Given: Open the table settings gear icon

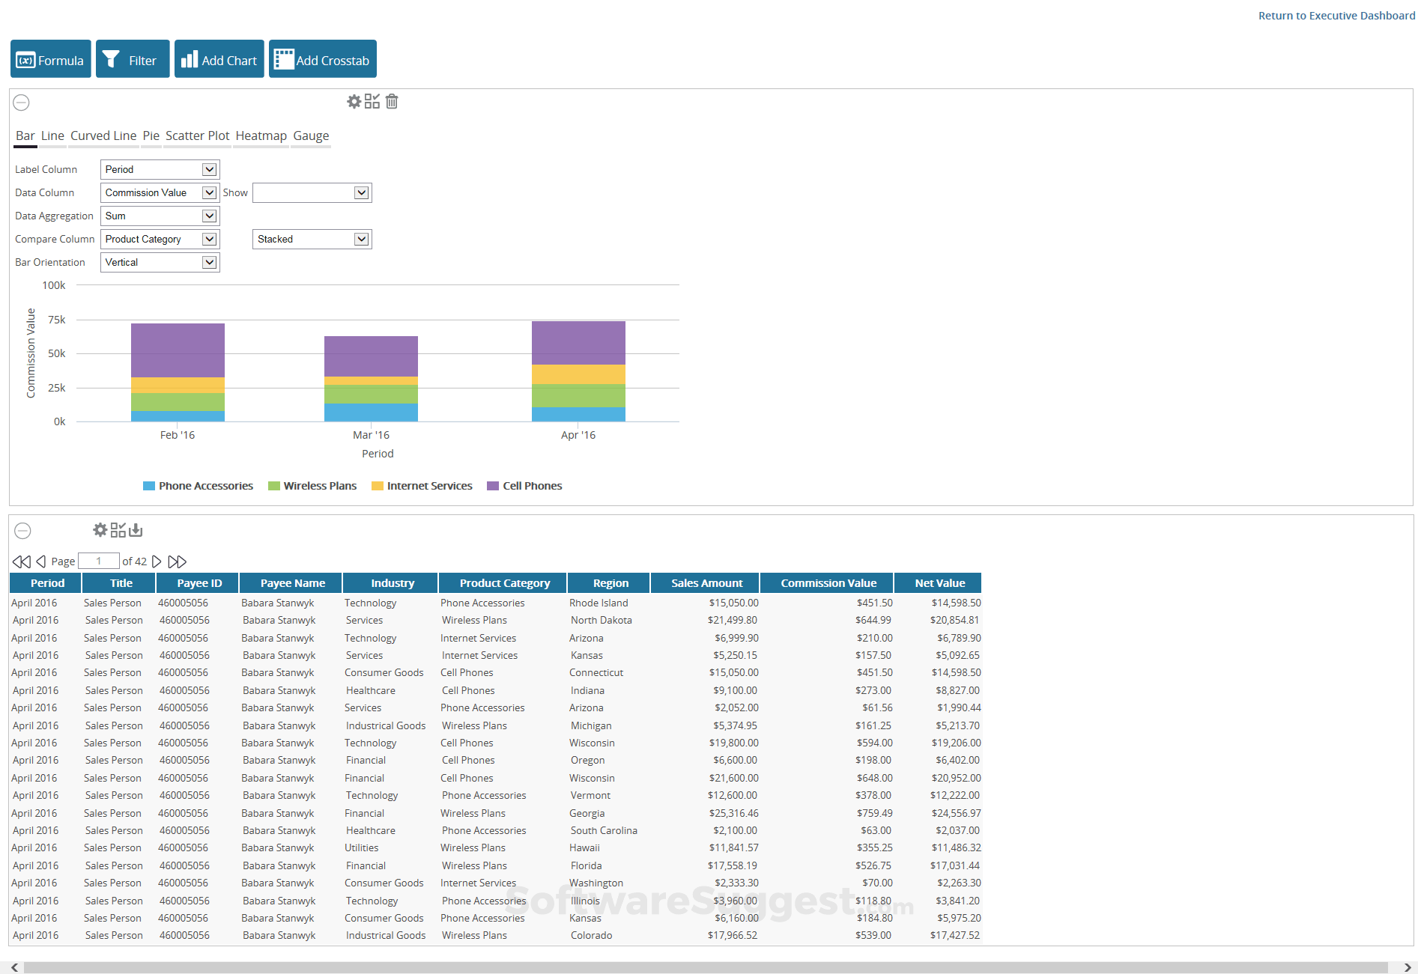Looking at the screenshot, I should tap(100, 530).
